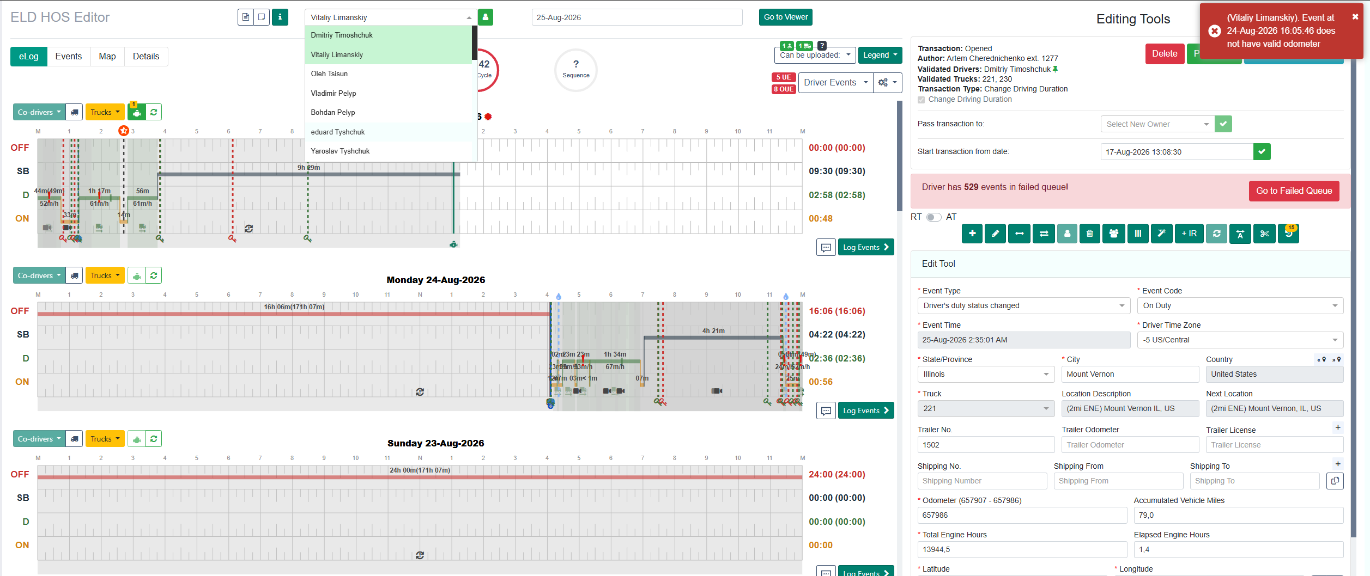Image resolution: width=1370 pixels, height=576 pixels.
Task: Click the trash can delete-events tool
Action: click(1090, 234)
